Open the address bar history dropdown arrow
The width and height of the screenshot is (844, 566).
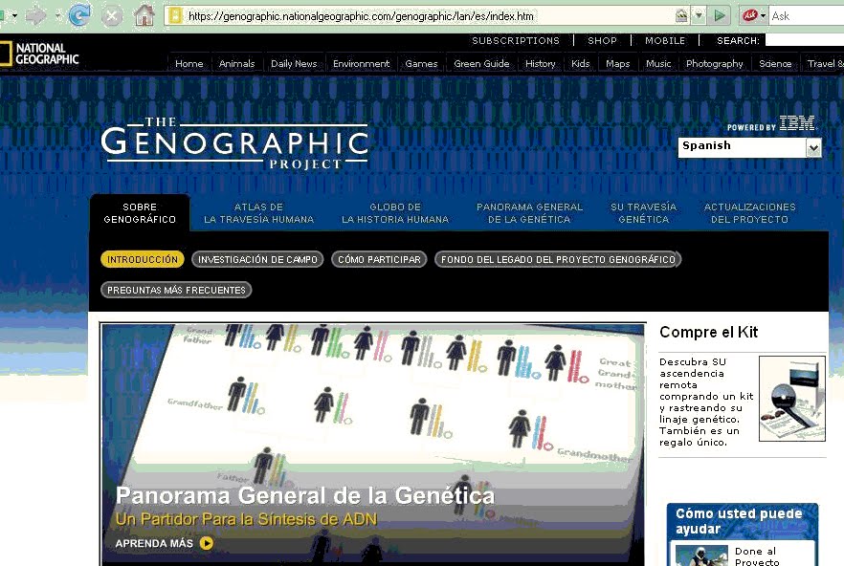pos(699,15)
